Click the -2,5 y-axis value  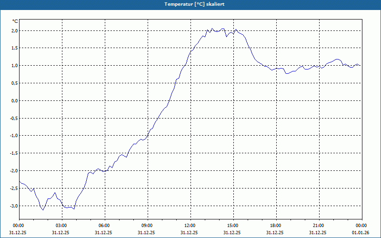[x=13, y=188]
